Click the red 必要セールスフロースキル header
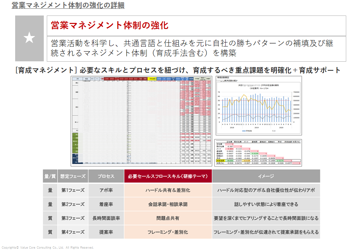The image size is (359, 250). click(x=168, y=176)
